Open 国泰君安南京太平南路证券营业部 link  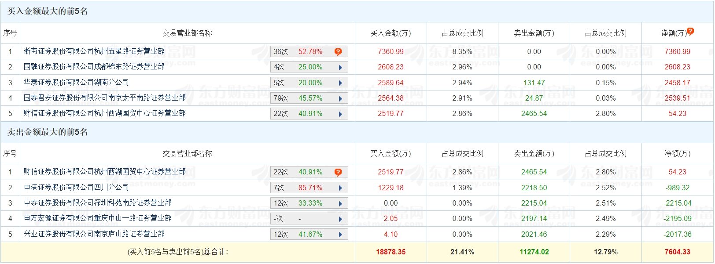click(x=105, y=98)
